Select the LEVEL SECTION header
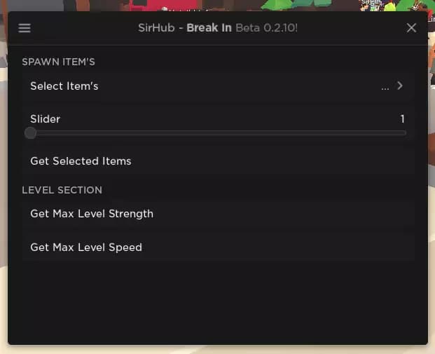This screenshot has width=435, height=354. (62, 190)
